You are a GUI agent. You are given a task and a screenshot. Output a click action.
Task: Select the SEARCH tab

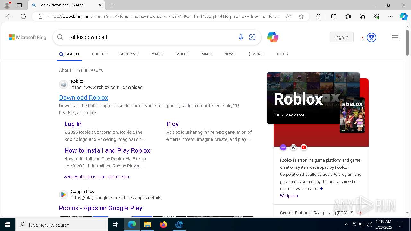point(69,54)
